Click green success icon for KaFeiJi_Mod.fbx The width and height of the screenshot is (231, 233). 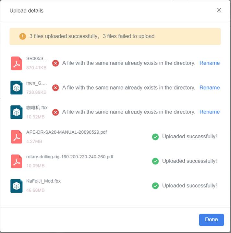[x=155, y=186]
